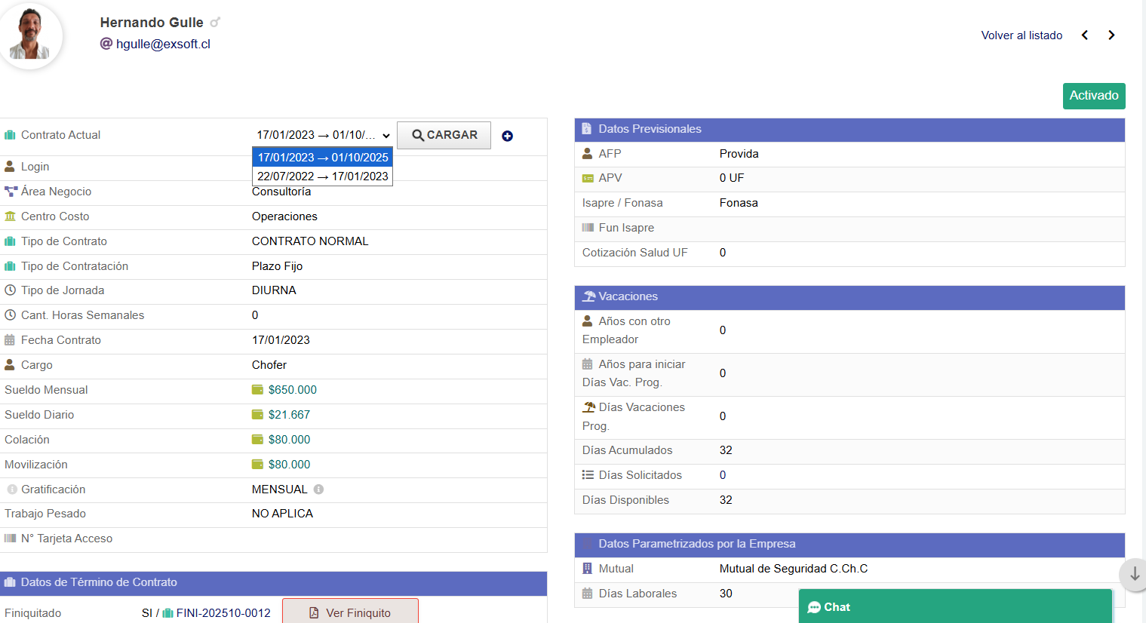The height and width of the screenshot is (623, 1146).
Task: Open the Ver Finiquito document
Action: pyautogui.click(x=350, y=612)
